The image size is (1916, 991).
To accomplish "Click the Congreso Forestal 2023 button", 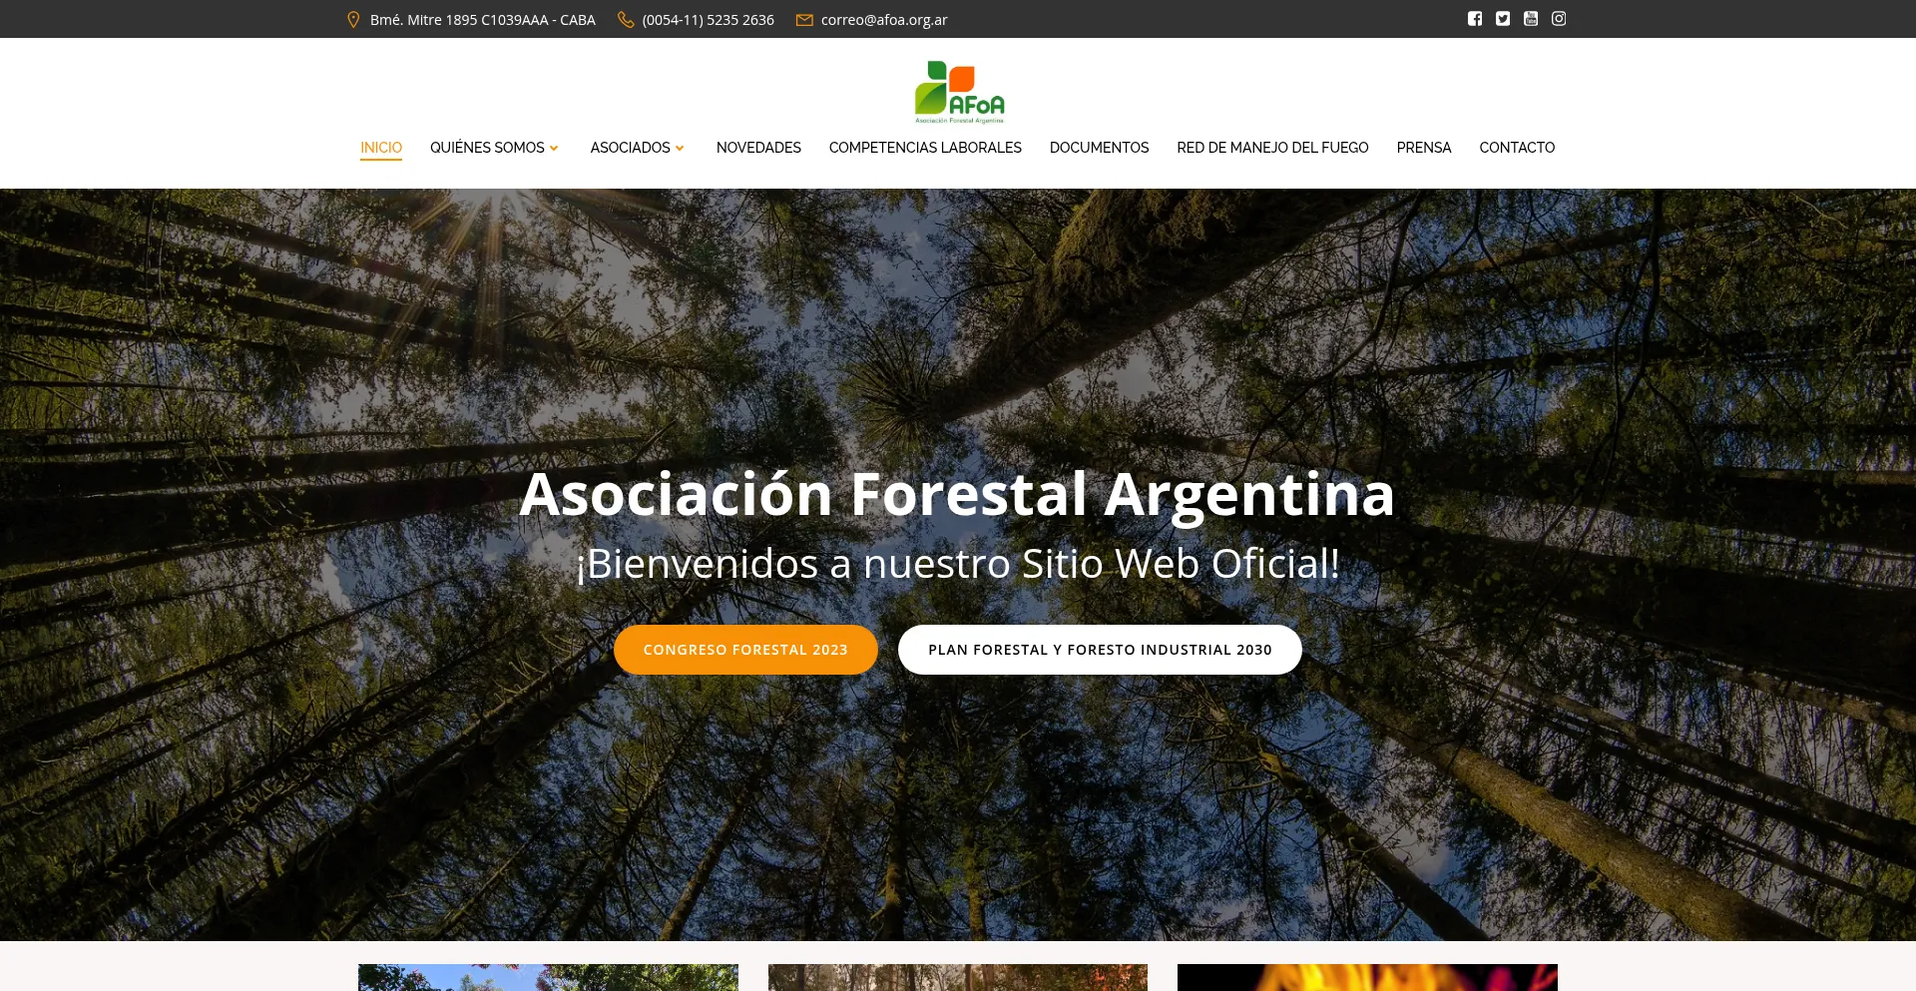I will 745,650.
